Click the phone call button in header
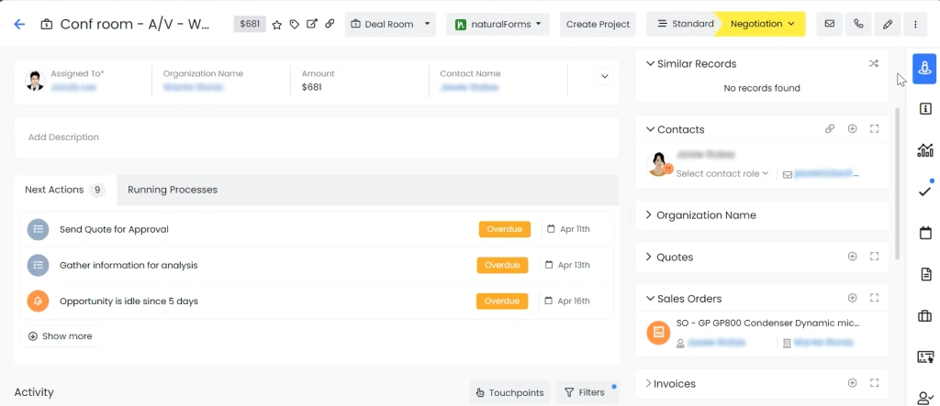Screen dimensions: 940x406 pyautogui.click(x=858, y=25)
